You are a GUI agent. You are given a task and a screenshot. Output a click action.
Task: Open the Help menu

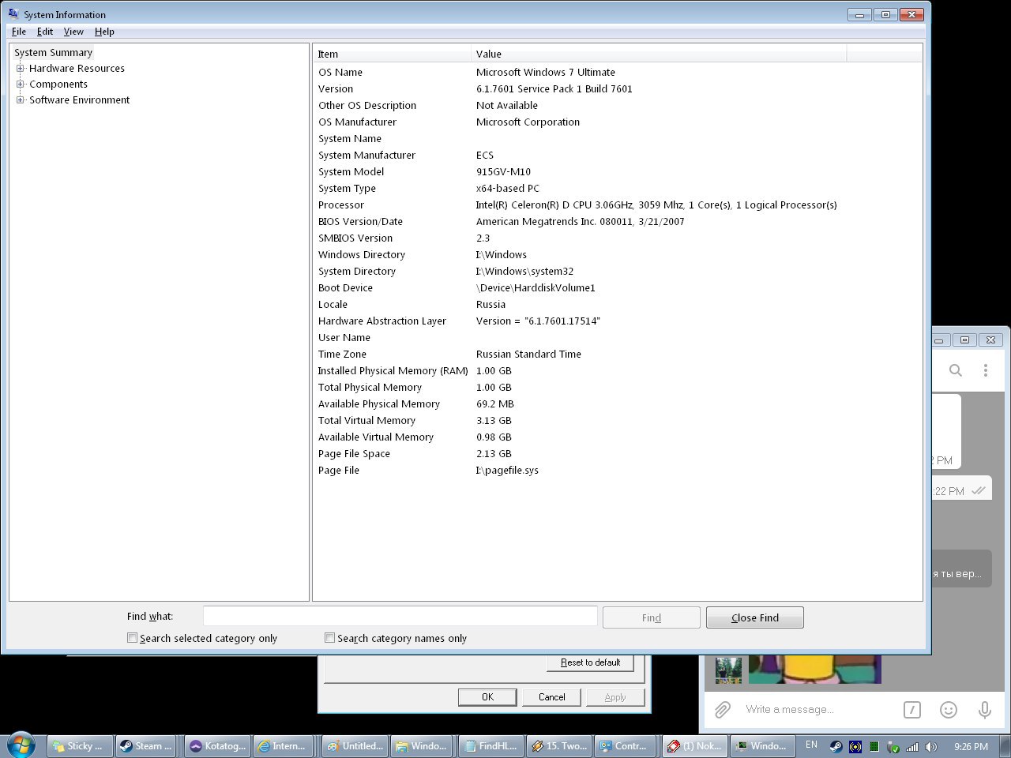tap(104, 32)
